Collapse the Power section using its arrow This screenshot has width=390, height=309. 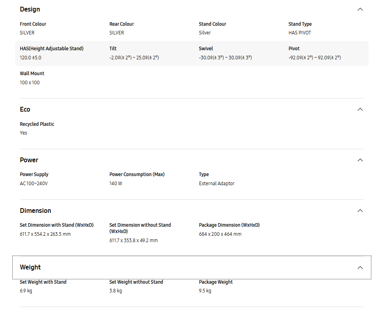tap(360, 160)
